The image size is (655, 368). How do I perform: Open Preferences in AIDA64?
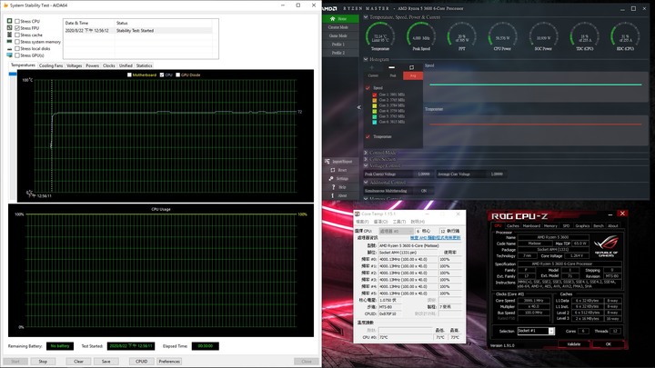(169, 362)
